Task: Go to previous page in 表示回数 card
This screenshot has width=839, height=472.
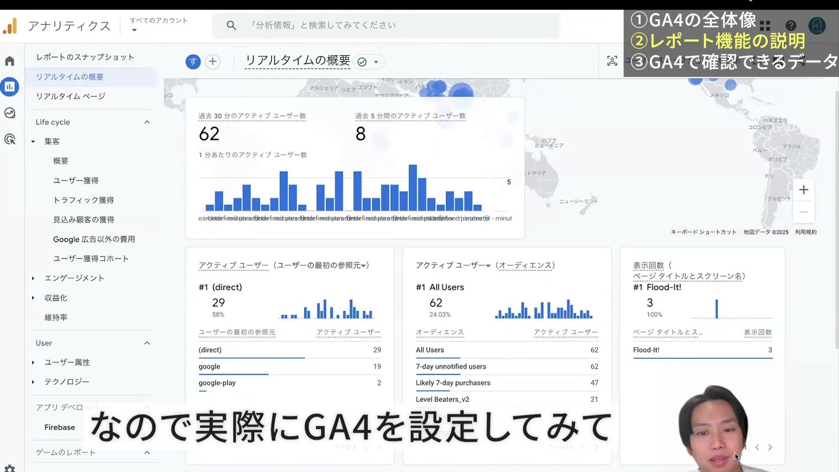Action: coord(757,448)
